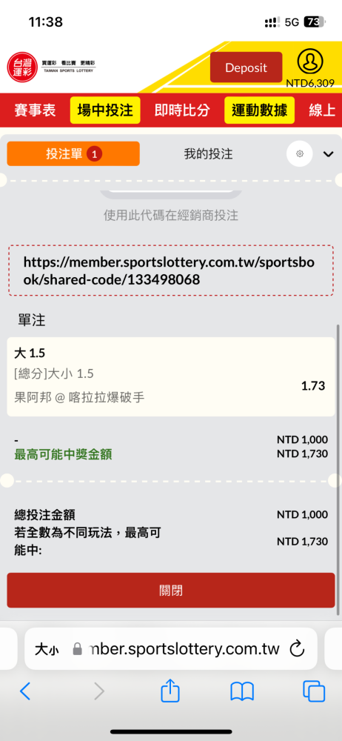Go back to previous page
Screen dimensions: 342x741
(x=25, y=691)
